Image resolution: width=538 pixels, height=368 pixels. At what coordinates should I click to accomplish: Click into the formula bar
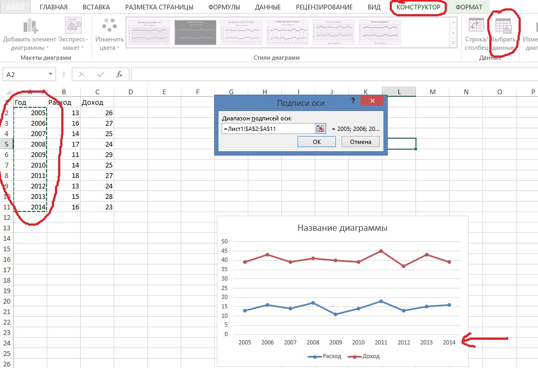(x=334, y=74)
